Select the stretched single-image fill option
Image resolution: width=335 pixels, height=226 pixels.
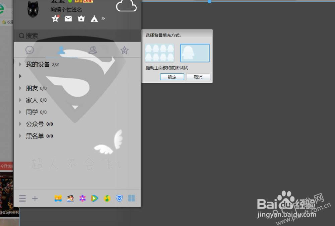pyautogui.click(x=195, y=53)
